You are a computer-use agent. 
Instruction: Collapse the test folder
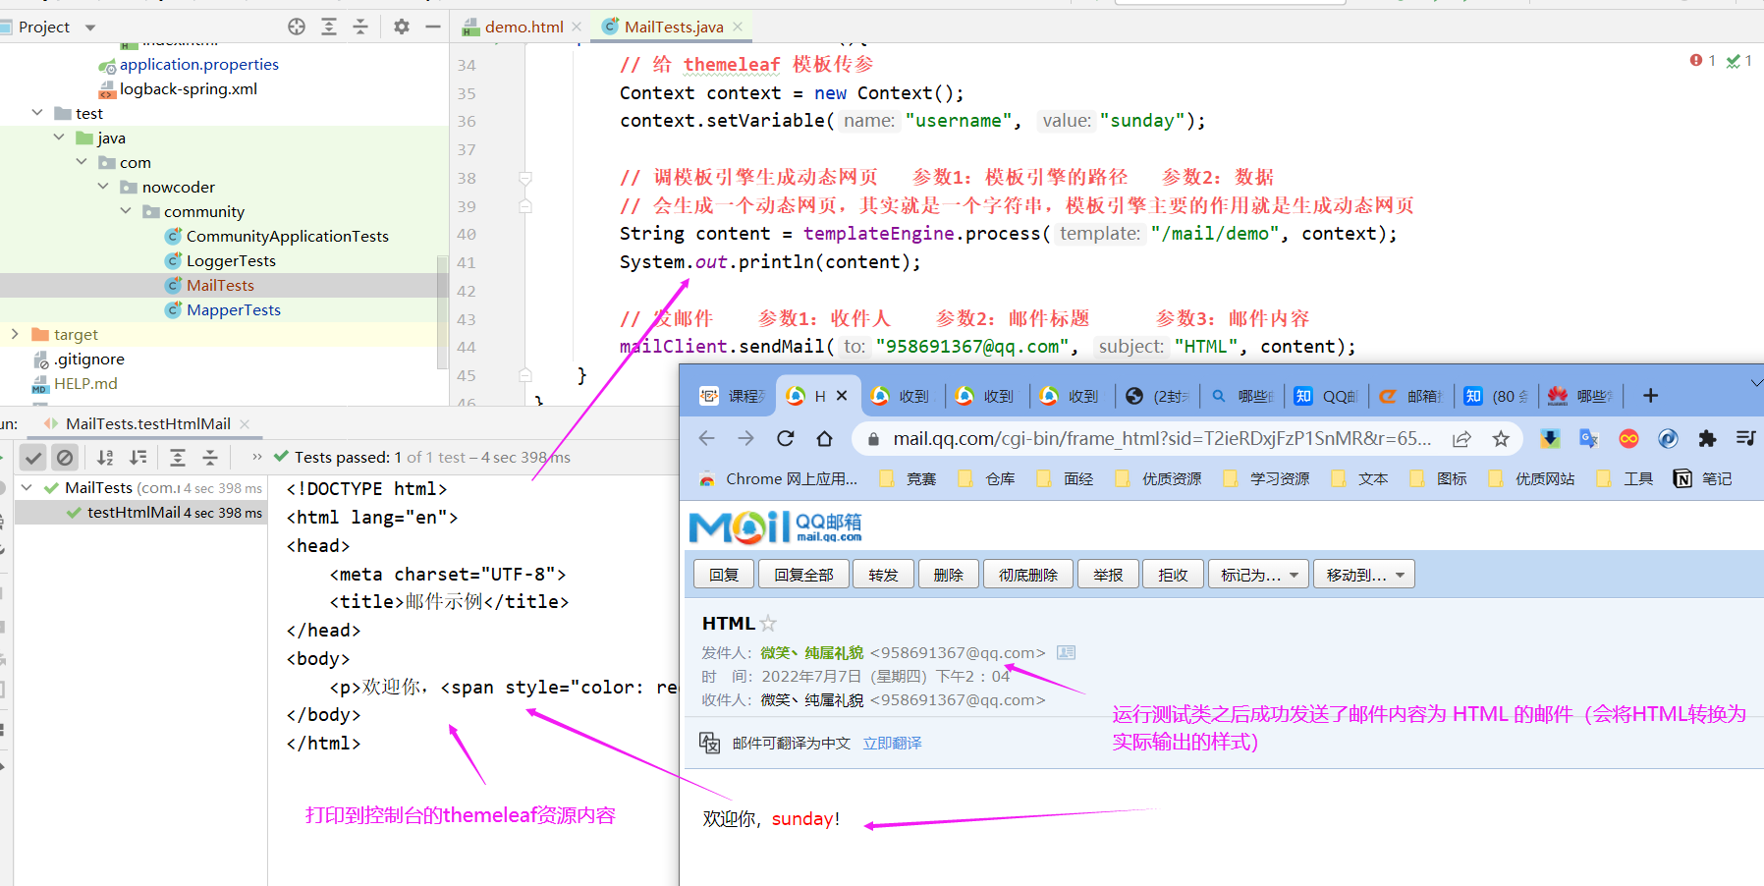tap(37, 113)
